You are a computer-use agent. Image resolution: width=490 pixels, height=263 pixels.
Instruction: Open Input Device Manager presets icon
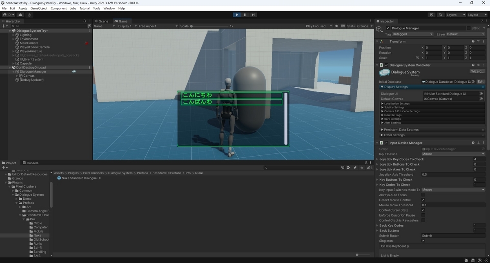(x=478, y=143)
